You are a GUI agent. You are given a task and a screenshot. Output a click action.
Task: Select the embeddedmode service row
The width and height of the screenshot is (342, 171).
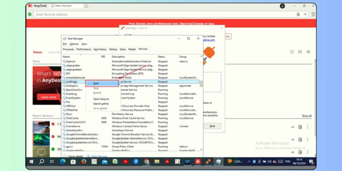[x=131, y=77]
